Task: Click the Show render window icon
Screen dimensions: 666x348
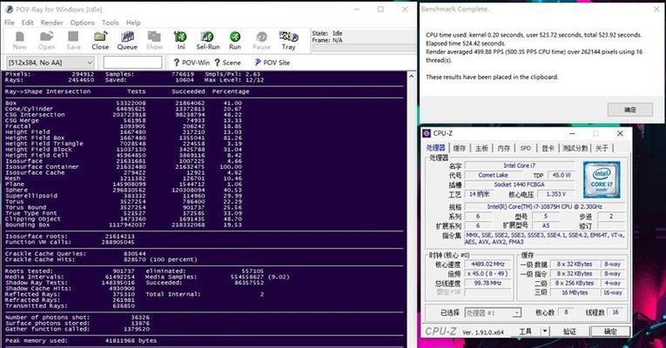Action: tap(154, 41)
